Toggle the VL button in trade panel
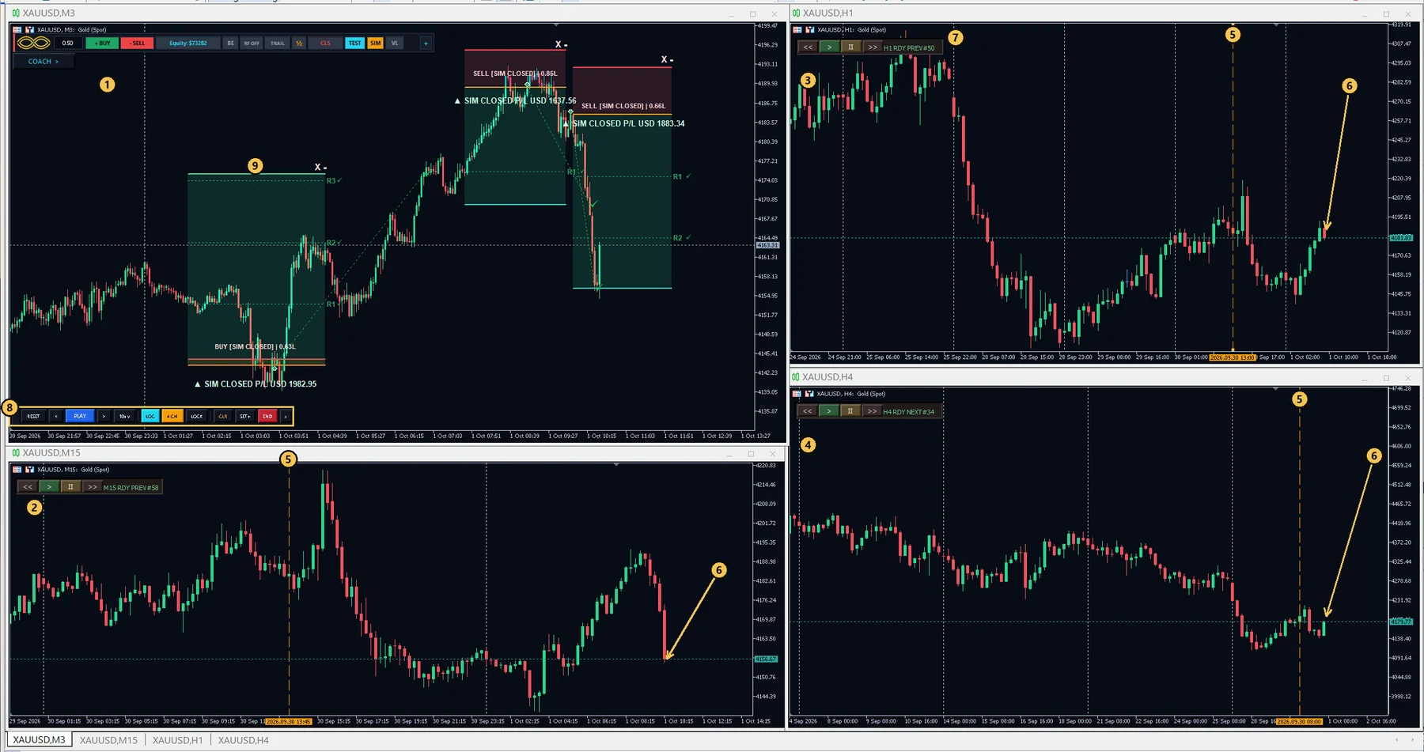 [x=395, y=43]
